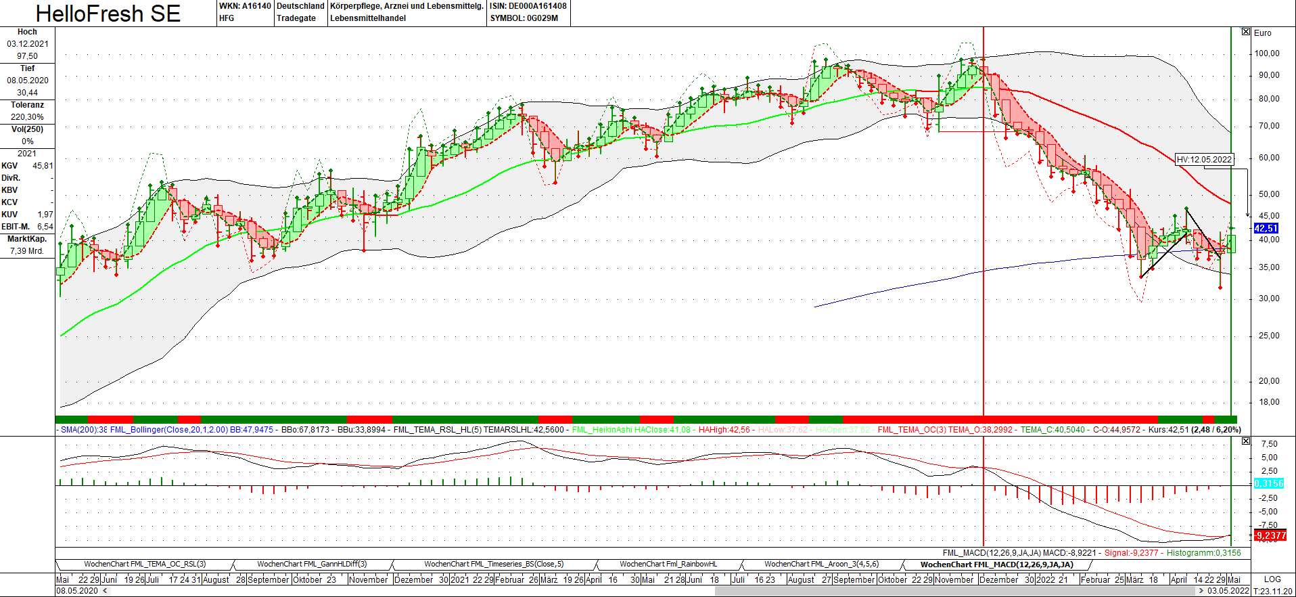Click the market cap value 7,39 Mrd.
The image size is (1296, 597).
pos(27,251)
